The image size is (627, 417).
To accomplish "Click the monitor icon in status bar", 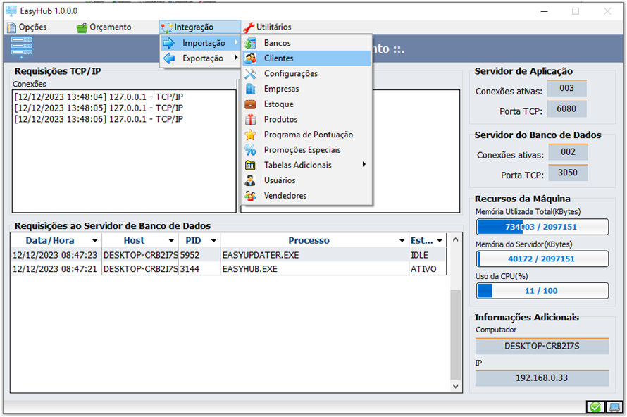I will pyautogui.click(x=614, y=407).
